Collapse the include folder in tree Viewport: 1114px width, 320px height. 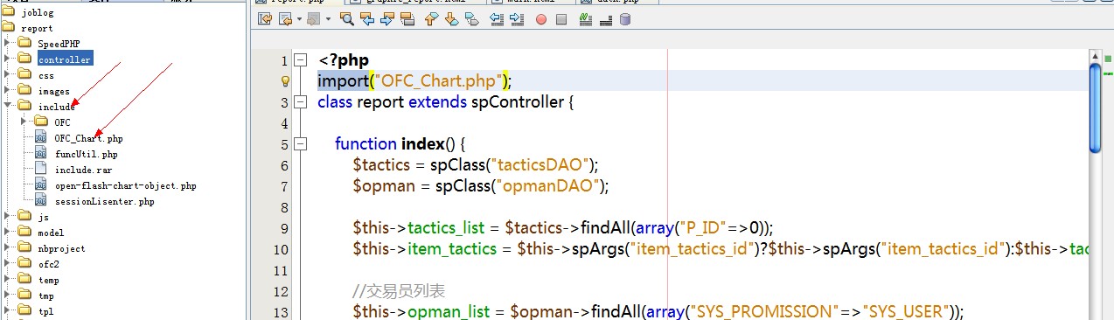pyautogui.click(x=8, y=107)
